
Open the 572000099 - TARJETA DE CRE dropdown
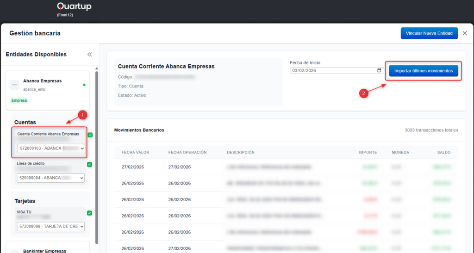point(51,227)
